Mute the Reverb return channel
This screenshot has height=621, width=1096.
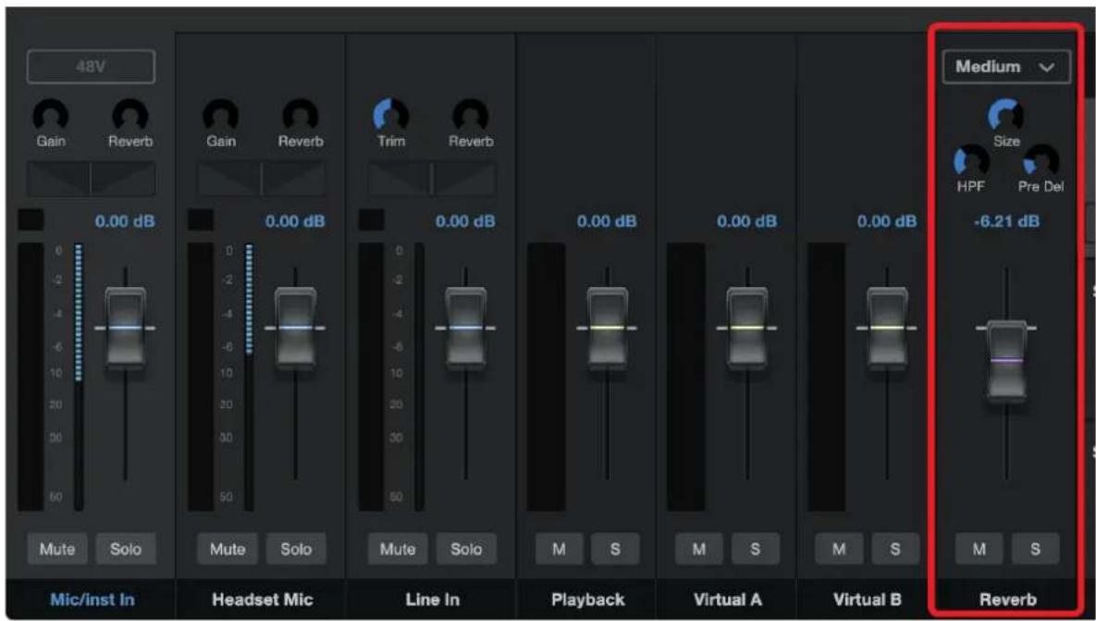(x=979, y=549)
